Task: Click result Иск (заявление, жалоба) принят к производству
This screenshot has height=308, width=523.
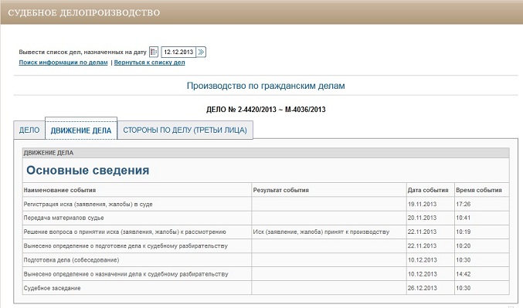Action: 321,232
